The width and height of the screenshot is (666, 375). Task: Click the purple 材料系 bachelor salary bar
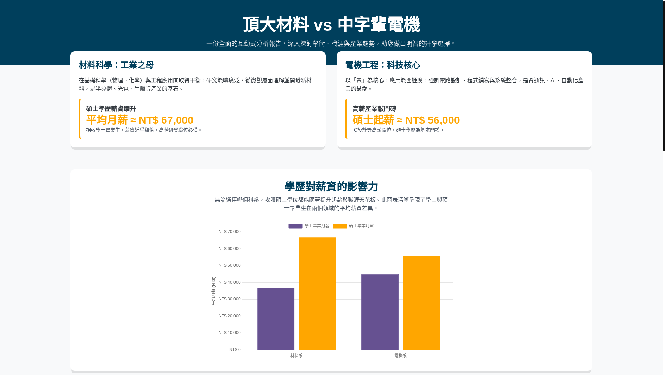click(276, 318)
